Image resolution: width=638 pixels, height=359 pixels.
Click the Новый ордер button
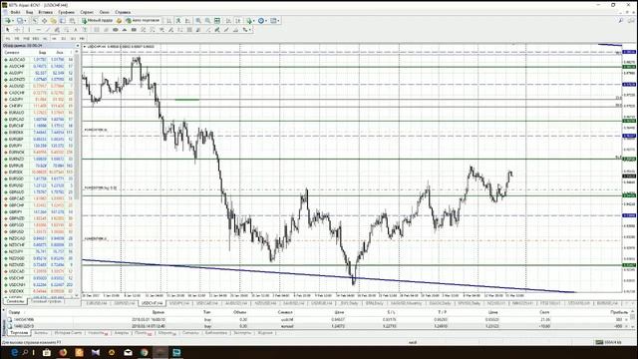[x=98, y=20]
